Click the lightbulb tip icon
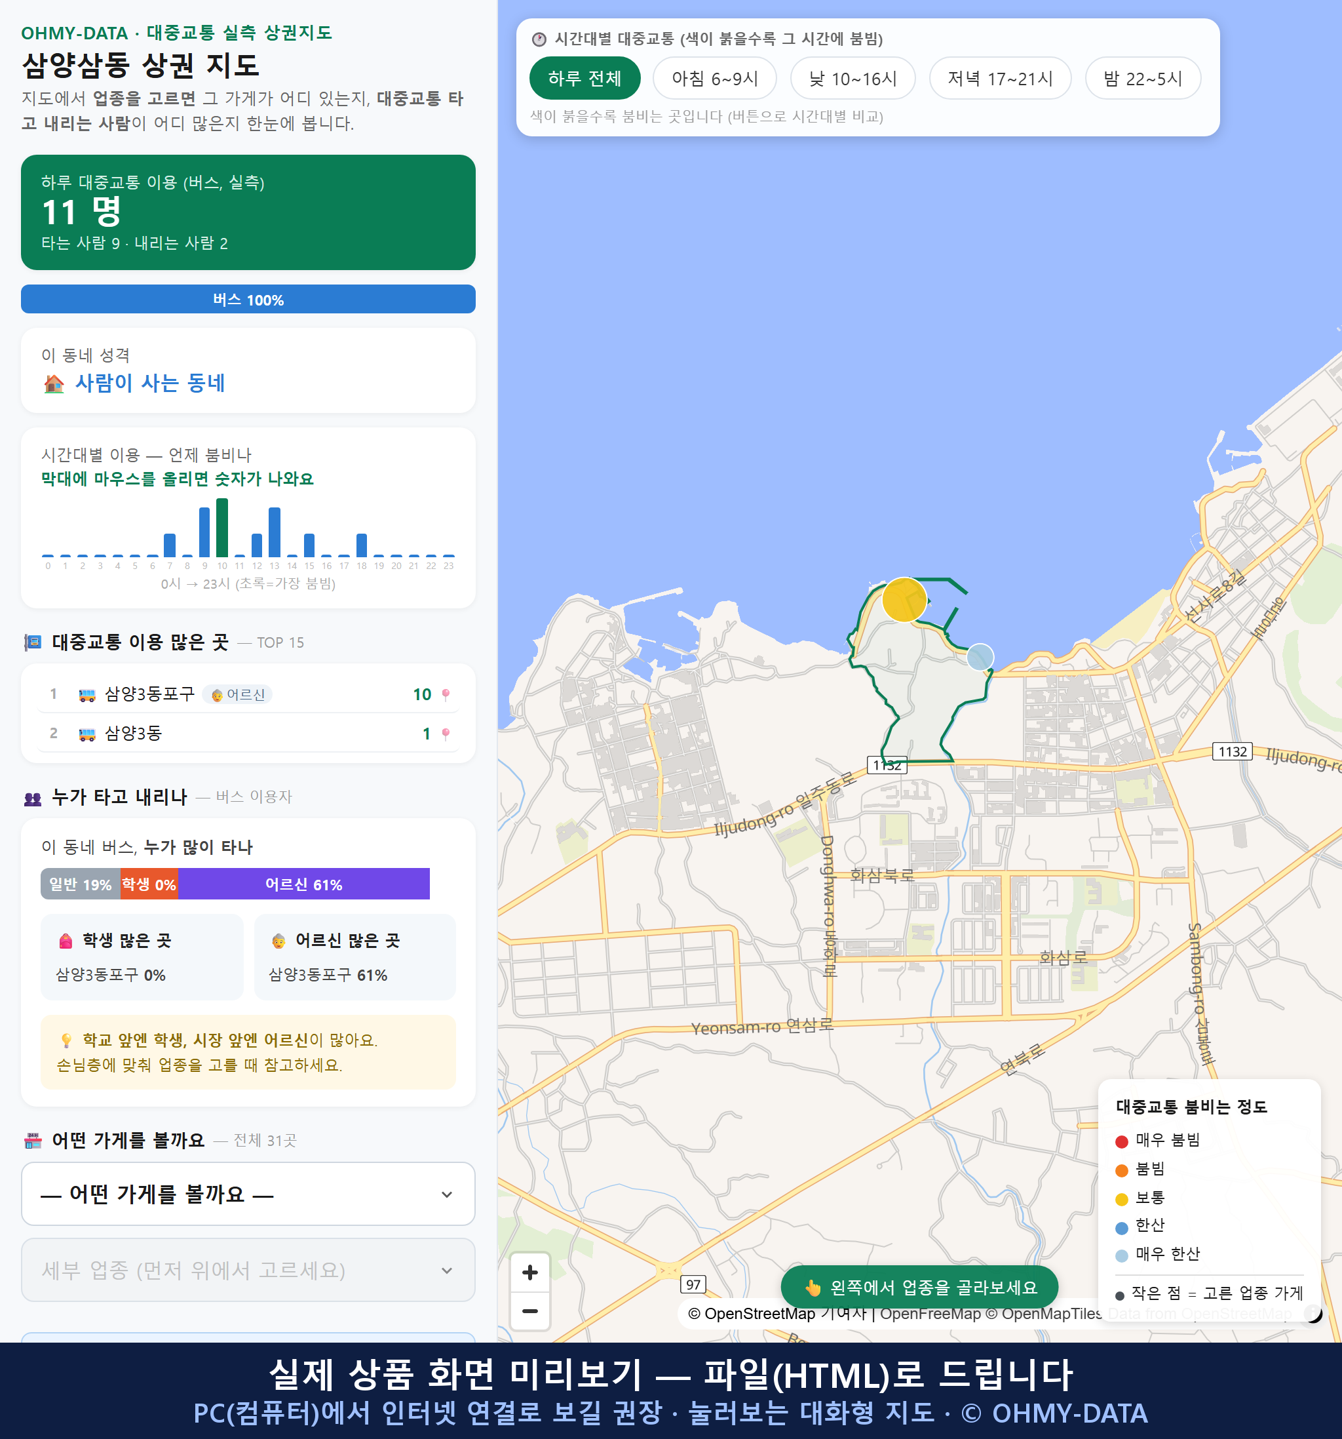1342x1439 pixels. coord(67,1041)
